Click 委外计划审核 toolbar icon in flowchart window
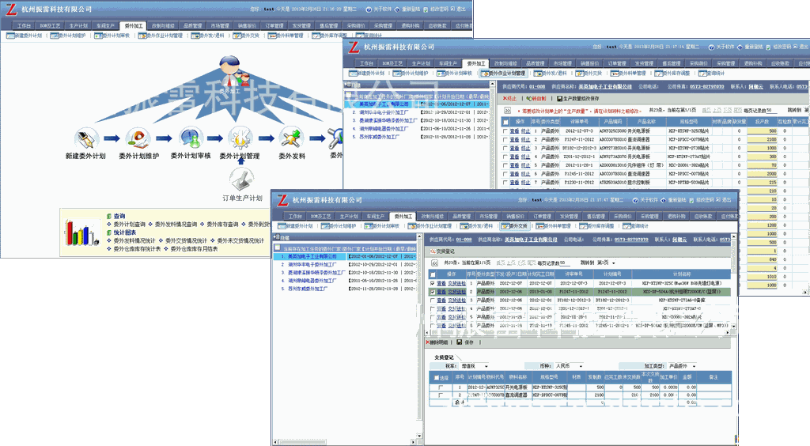The image size is (810, 446). pos(97,36)
